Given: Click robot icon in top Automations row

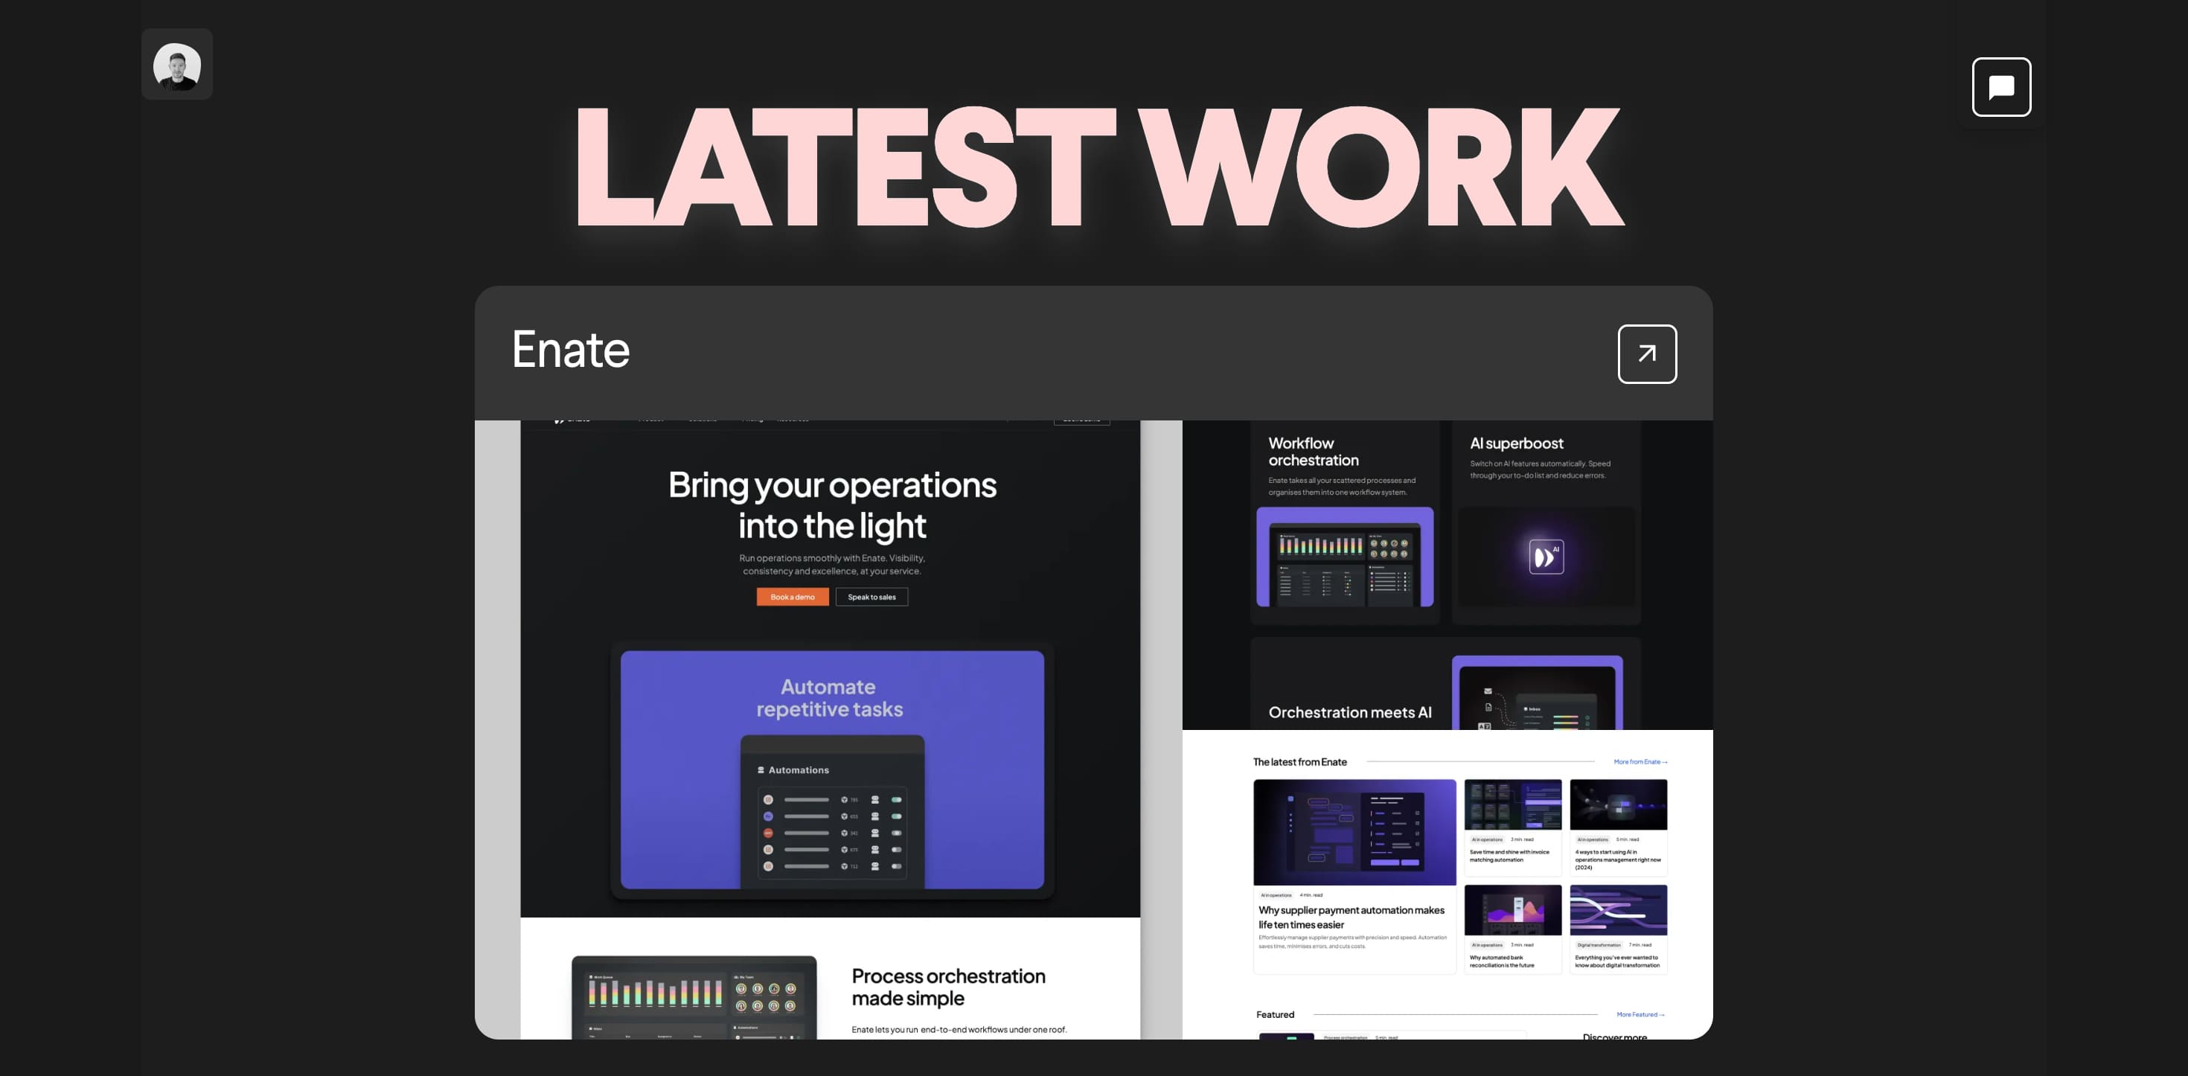Looking at the screenshot, I should (875, 800).
